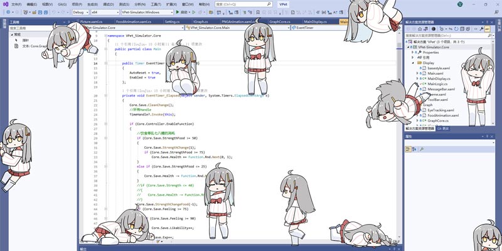
Task: Click the VPet solution name label
Action: point(283,4)
